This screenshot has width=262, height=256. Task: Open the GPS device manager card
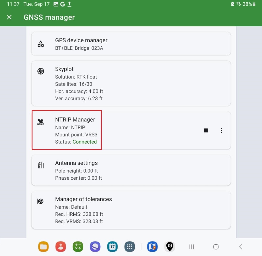[x=131, y=44]
